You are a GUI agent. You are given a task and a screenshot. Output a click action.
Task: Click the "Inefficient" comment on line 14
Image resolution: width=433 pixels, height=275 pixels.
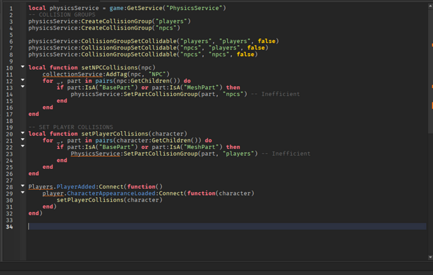pyautogui.click(x=281, y=94)
